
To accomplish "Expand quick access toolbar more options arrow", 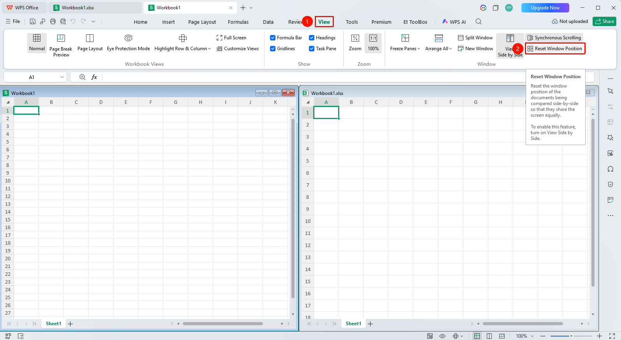I will [x=93, y=21].
